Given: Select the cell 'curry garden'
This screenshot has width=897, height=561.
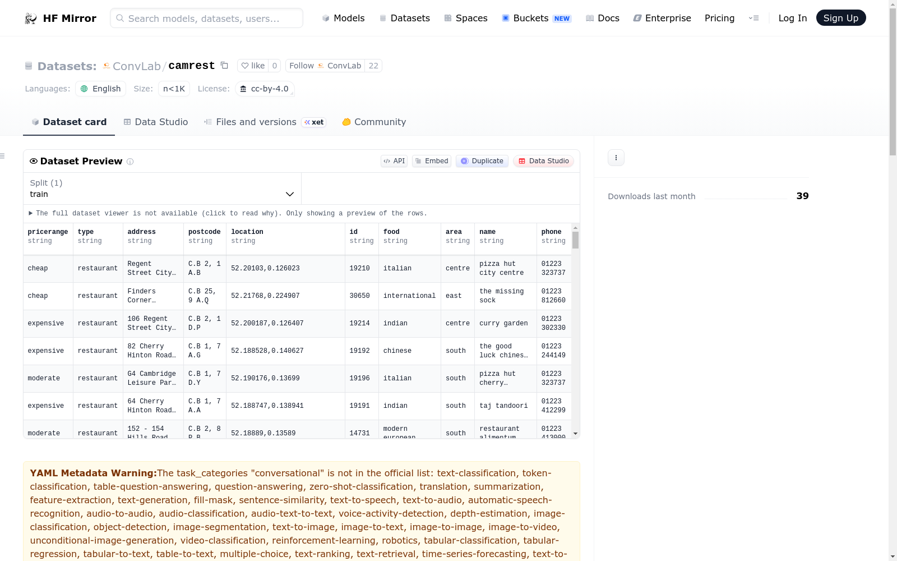Looking at the screenshot, I should click(506, 324).
